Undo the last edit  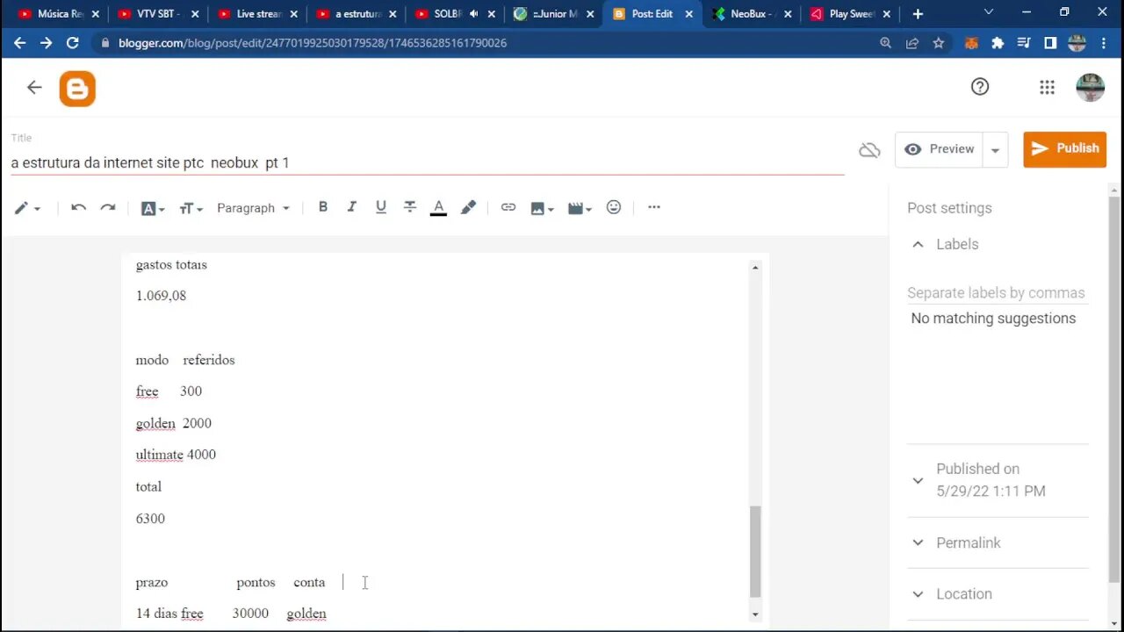[x=78, y=207]
